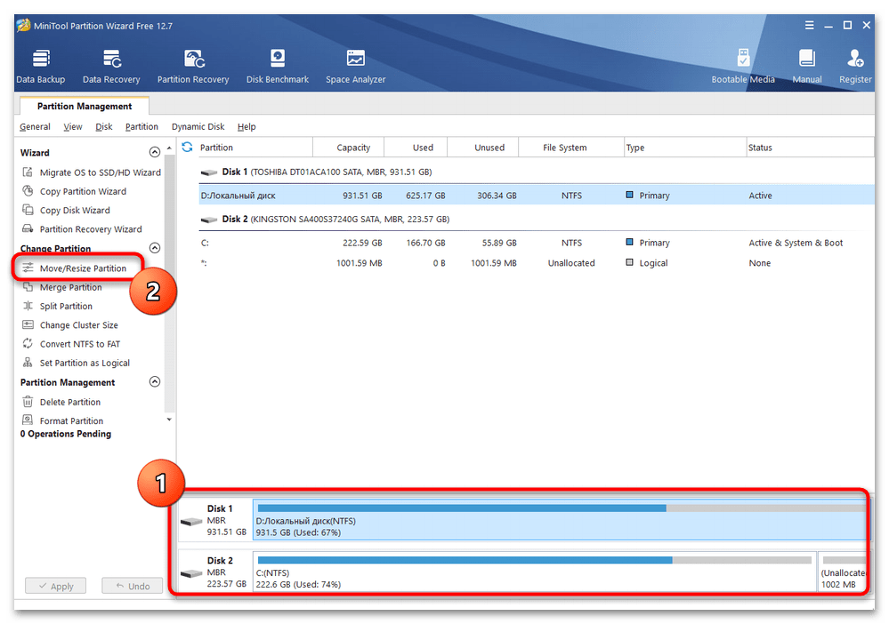Open the Dynamic Disk menu
The height and width of the screenshot is (624, 889).
[198, 127]
